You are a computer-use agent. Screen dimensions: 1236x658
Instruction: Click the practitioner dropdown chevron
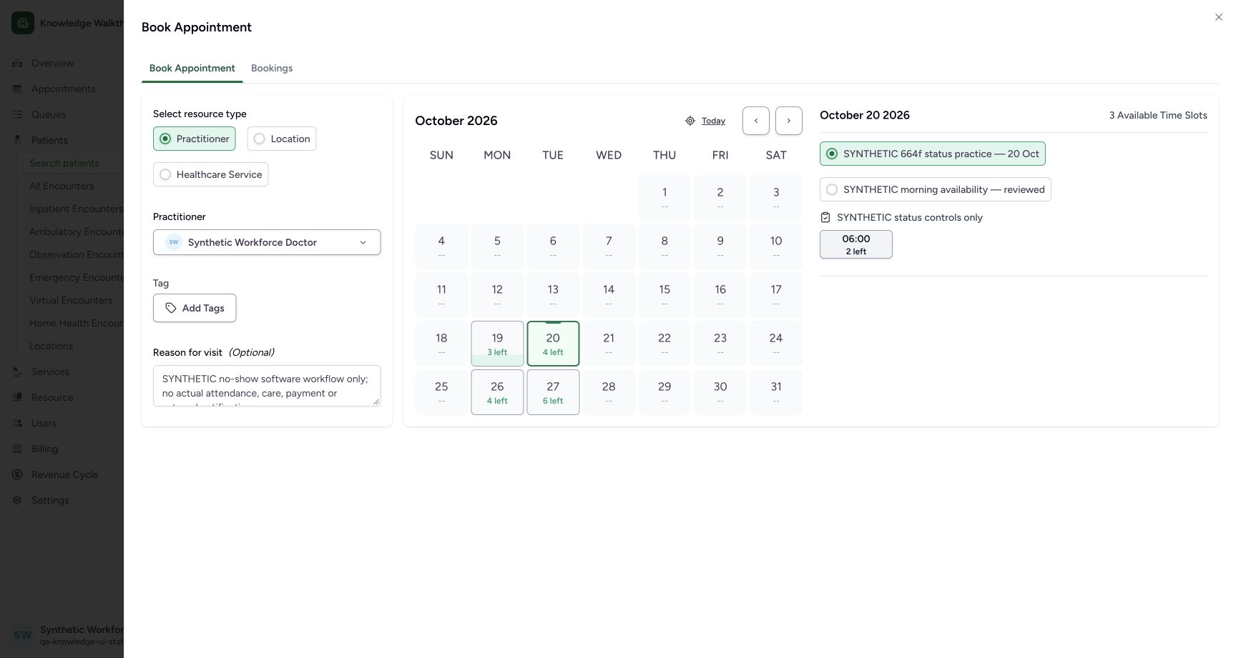[x=363, y=242]
